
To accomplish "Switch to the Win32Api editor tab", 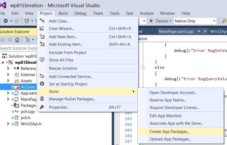I will tap(218, 31).
